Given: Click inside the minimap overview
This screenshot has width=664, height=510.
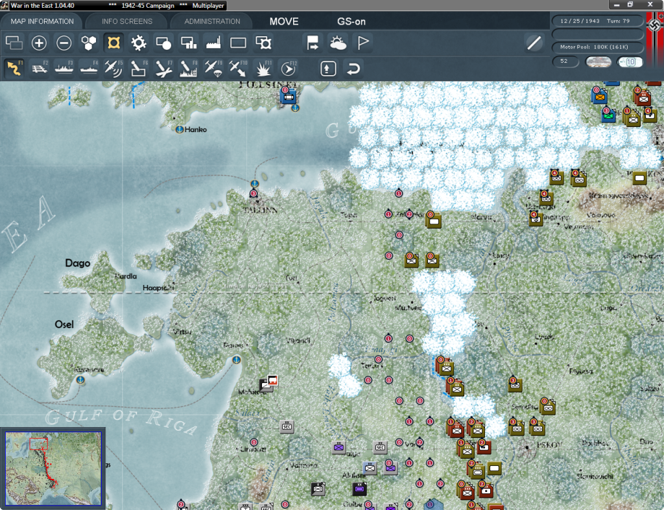Looking at the screenshot, I should (x=53, y=469).
